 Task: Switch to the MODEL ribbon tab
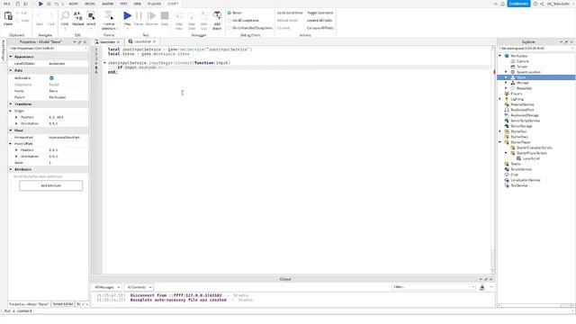click(90, 4)
